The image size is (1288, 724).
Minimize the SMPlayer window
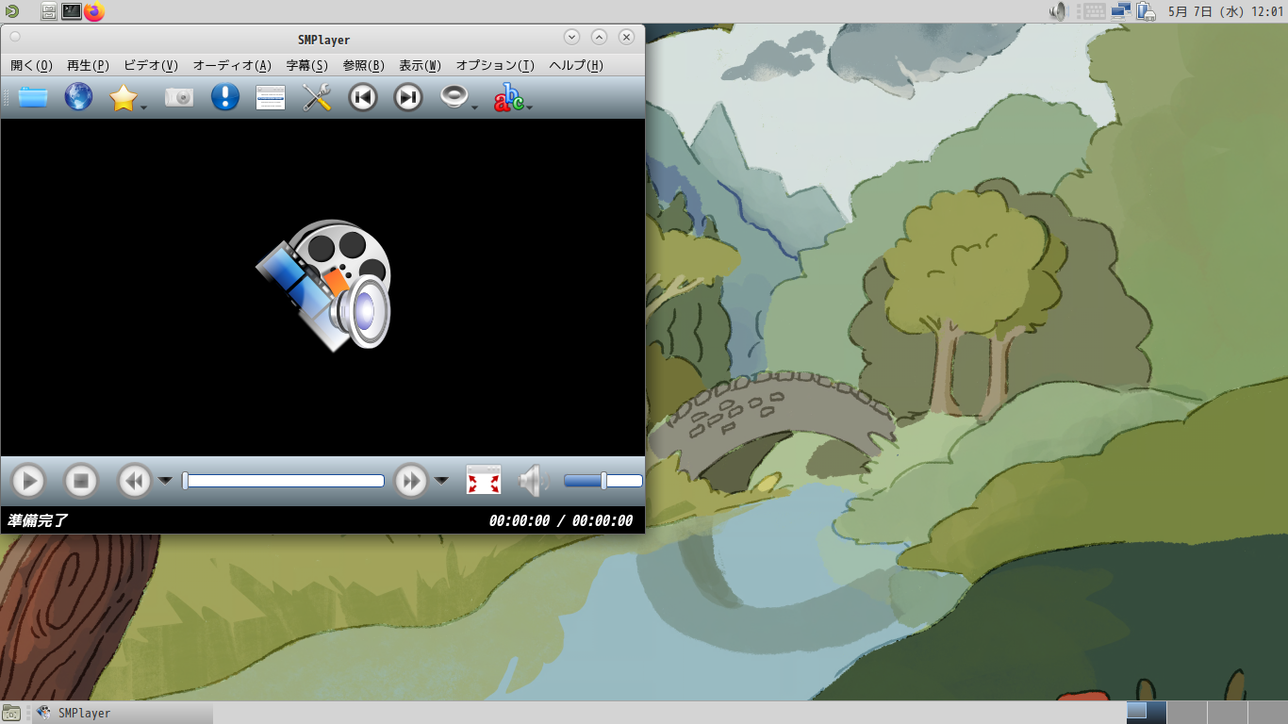(x=571, y=37)
